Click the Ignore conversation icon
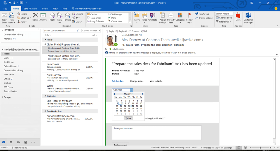 (19, 14)
